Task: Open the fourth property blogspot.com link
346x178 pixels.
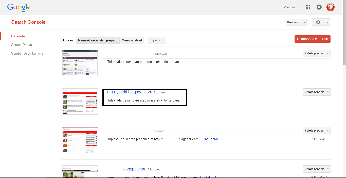Action: click(x=134, y=169)
